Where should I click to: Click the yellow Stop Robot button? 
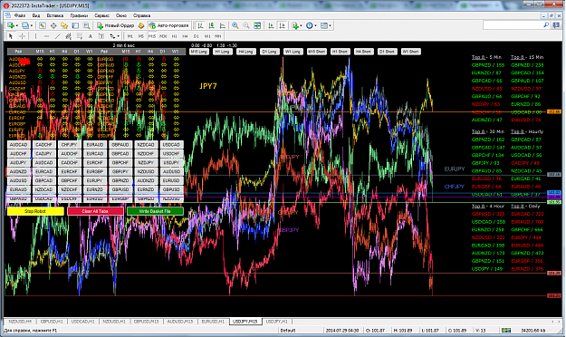coord(35,211)
